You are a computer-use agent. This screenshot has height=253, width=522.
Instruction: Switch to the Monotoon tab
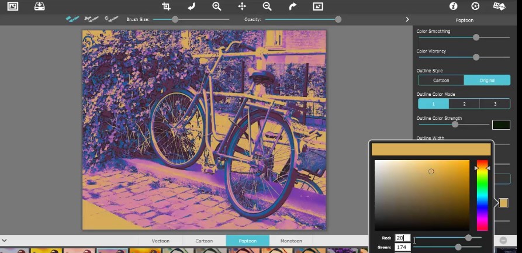(x=291, y=241)
